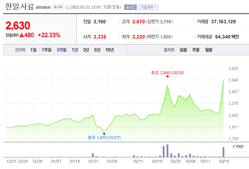The image size is (249, 169).
Task: Click the +22.33% change rate
Action: point(49,35)
